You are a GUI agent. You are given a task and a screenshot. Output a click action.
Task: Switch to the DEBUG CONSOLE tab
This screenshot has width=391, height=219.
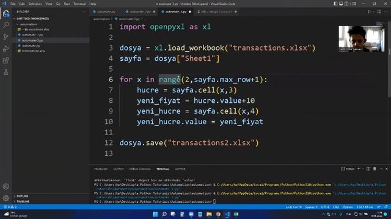[140, 169]
